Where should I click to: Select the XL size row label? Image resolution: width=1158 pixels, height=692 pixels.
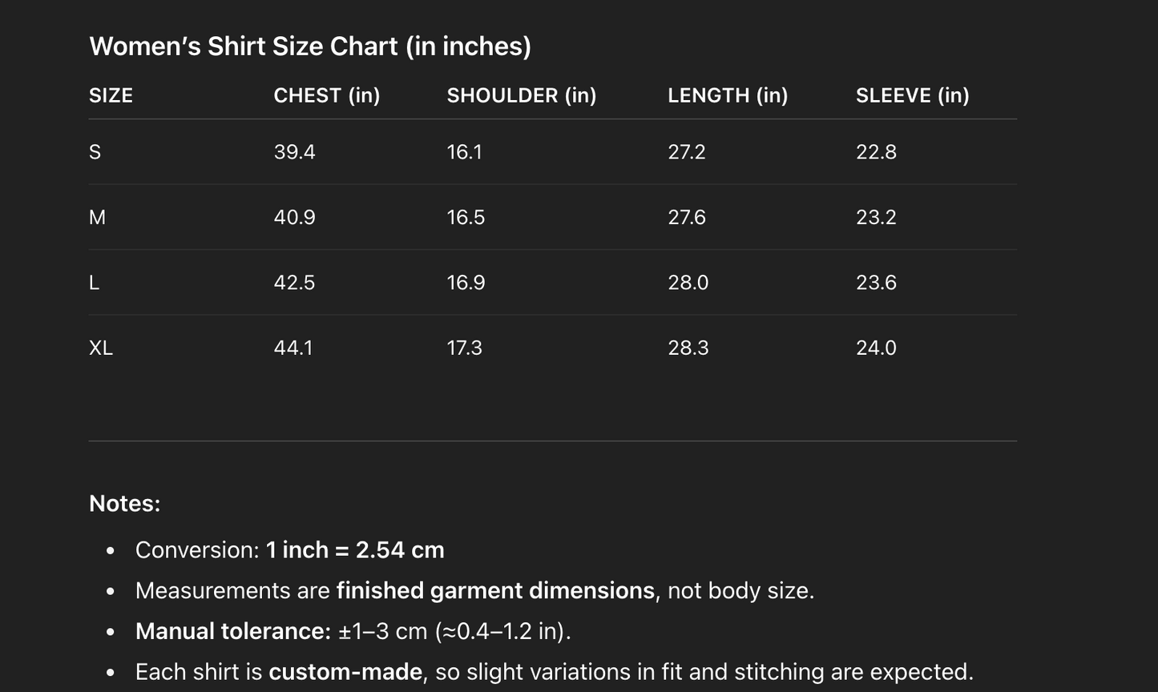click(x=101, y=348)
